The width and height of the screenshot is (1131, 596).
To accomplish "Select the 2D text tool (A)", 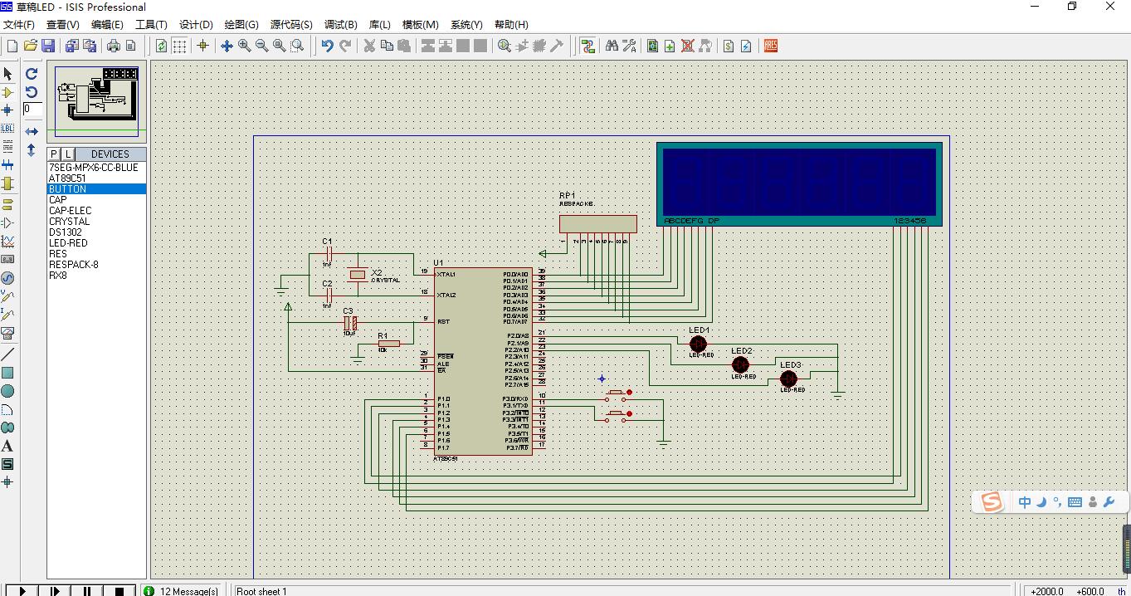I will tap(7, 446).
